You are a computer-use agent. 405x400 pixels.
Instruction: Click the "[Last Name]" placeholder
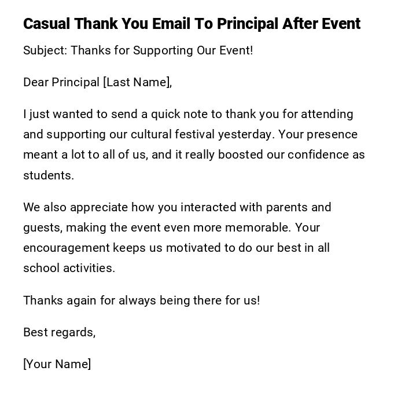pos(137,82)
